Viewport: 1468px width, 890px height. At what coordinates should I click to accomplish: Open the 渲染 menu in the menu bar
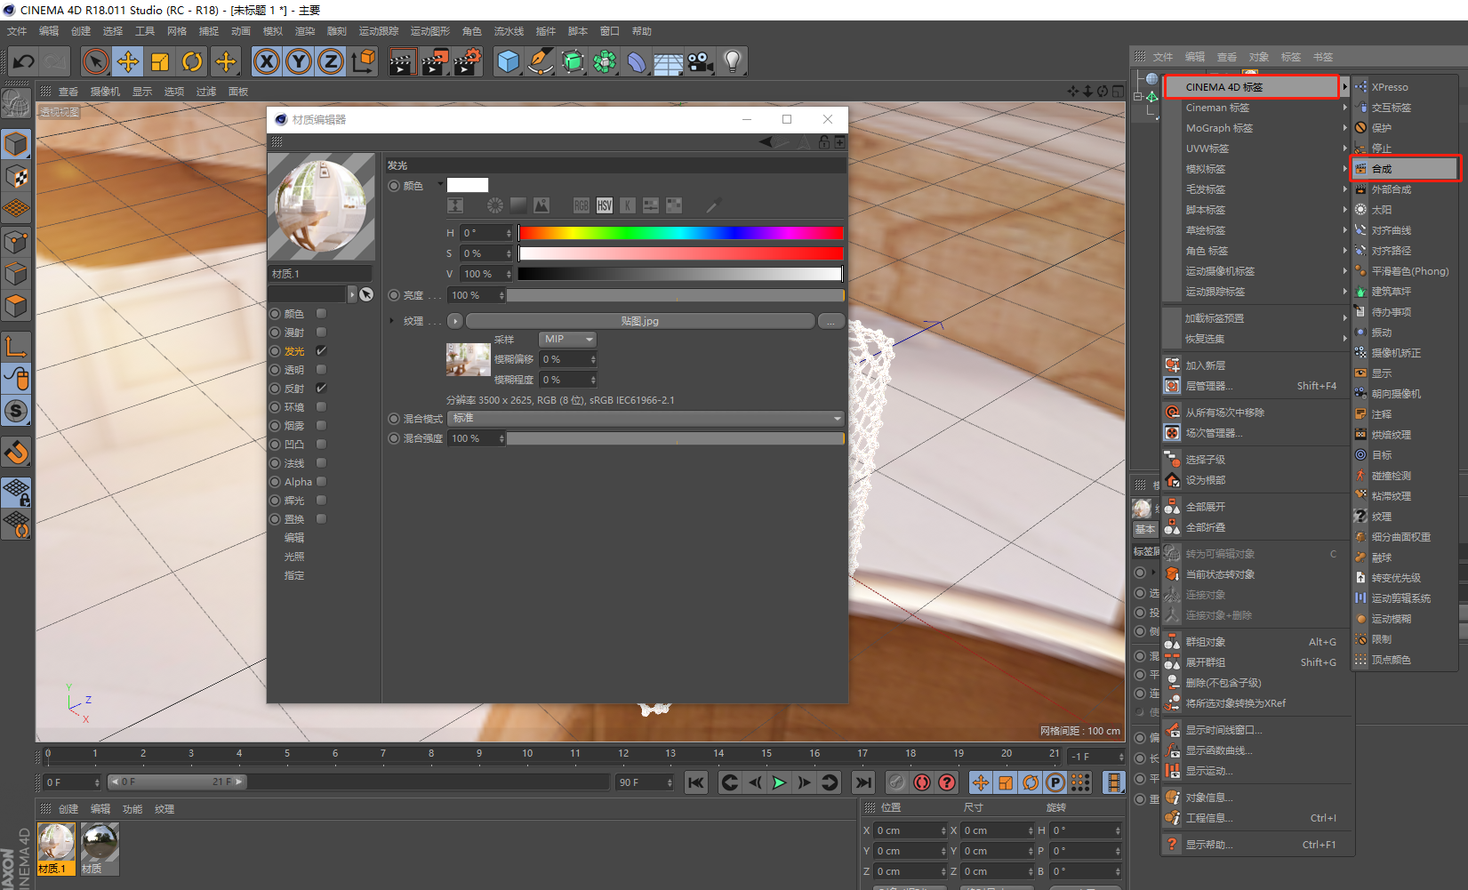pos(305,31)
